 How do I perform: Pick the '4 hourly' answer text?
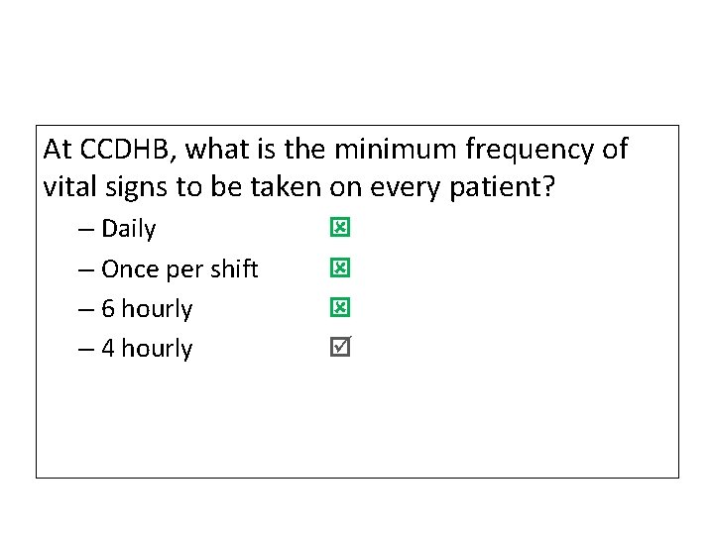pyautogui.click(x=147, y=349)
